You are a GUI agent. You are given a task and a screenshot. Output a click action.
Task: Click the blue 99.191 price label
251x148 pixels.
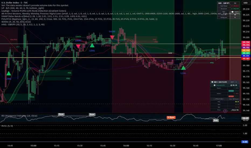246,56
